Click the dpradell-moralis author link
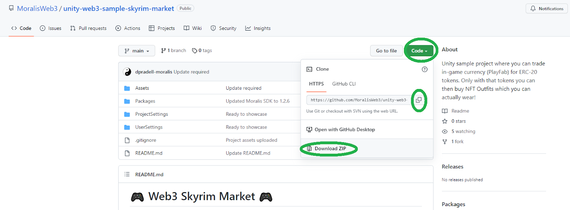Screen dimensions: 570x210 [x=154, y=72]
